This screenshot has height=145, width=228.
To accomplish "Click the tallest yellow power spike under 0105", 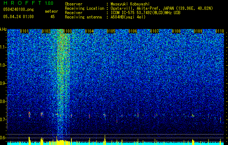I will point(105,140).
